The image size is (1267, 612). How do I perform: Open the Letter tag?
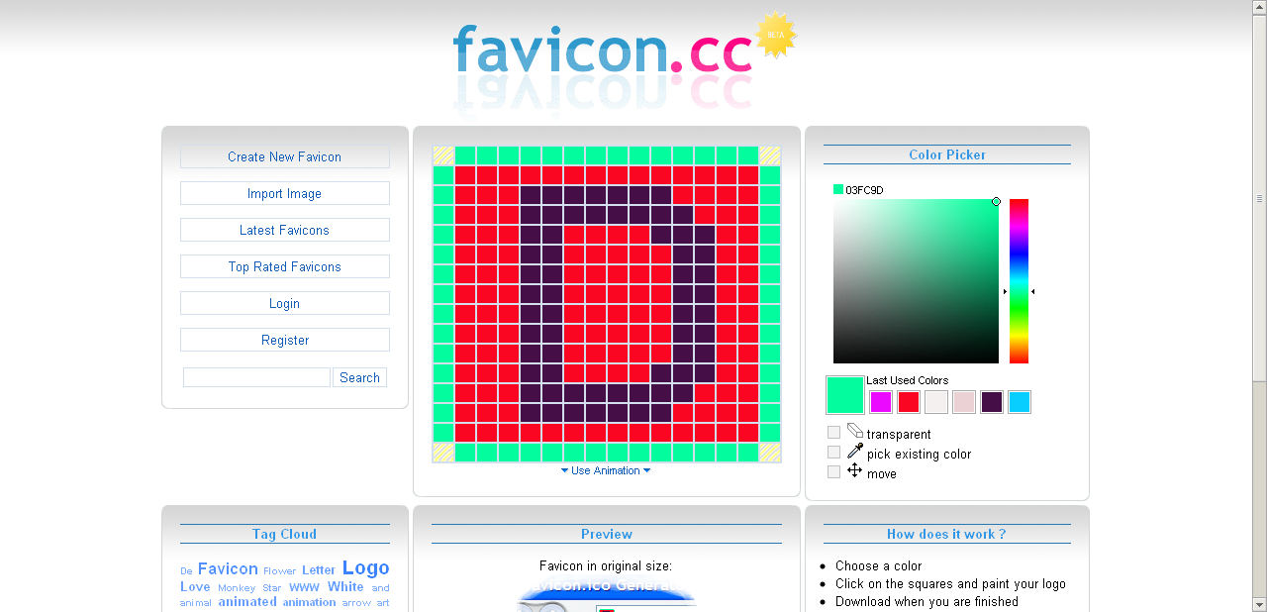tap(319, 569)
